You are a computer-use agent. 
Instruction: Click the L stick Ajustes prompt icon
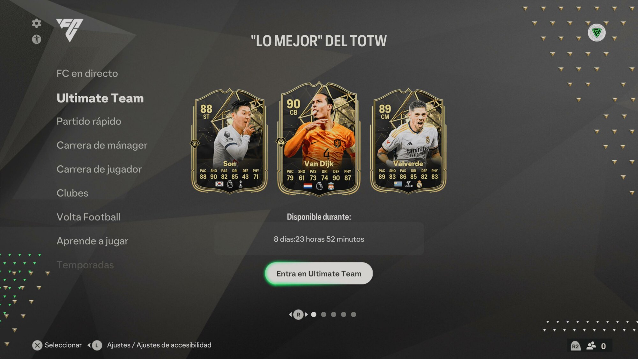[x=97, y=345]
